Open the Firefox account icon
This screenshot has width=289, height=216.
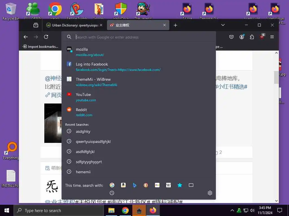click(242, 37)
